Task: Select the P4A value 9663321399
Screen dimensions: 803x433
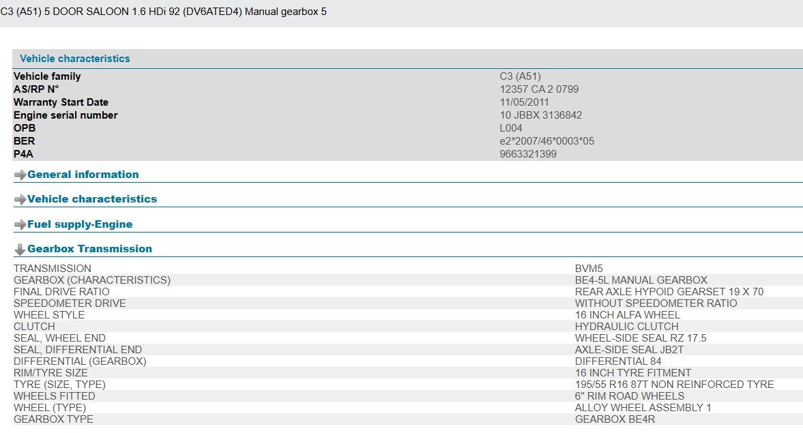Action: click(x=528, y=154)
